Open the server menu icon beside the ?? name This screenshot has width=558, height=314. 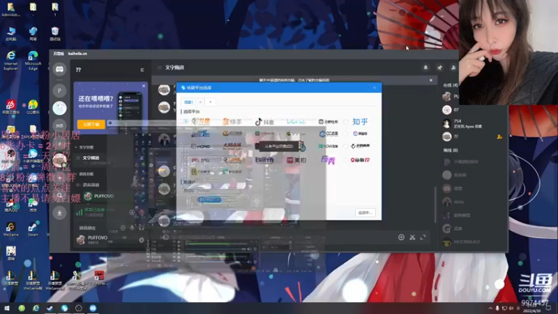point(142,70)
